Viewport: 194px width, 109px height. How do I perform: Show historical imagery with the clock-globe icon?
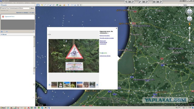(57, 5)
